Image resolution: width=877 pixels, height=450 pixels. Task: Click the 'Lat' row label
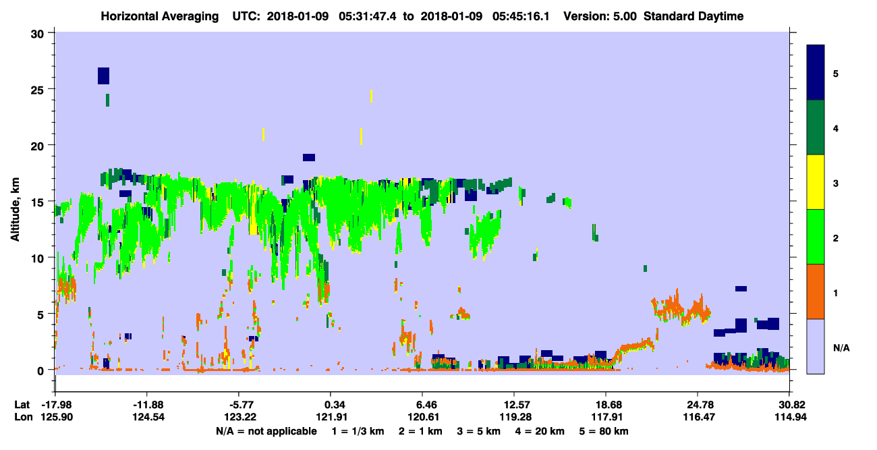(22, 405)
